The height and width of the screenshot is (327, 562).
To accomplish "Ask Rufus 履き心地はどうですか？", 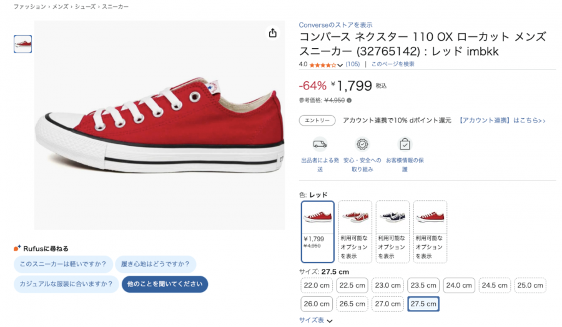I will (155, 264).
